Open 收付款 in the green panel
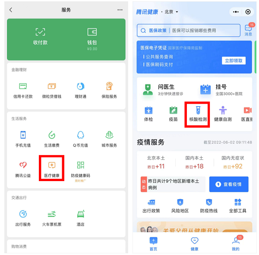259x255 pixels. [40, 37]
